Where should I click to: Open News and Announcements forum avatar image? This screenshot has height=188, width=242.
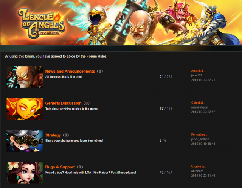[25, 77]
